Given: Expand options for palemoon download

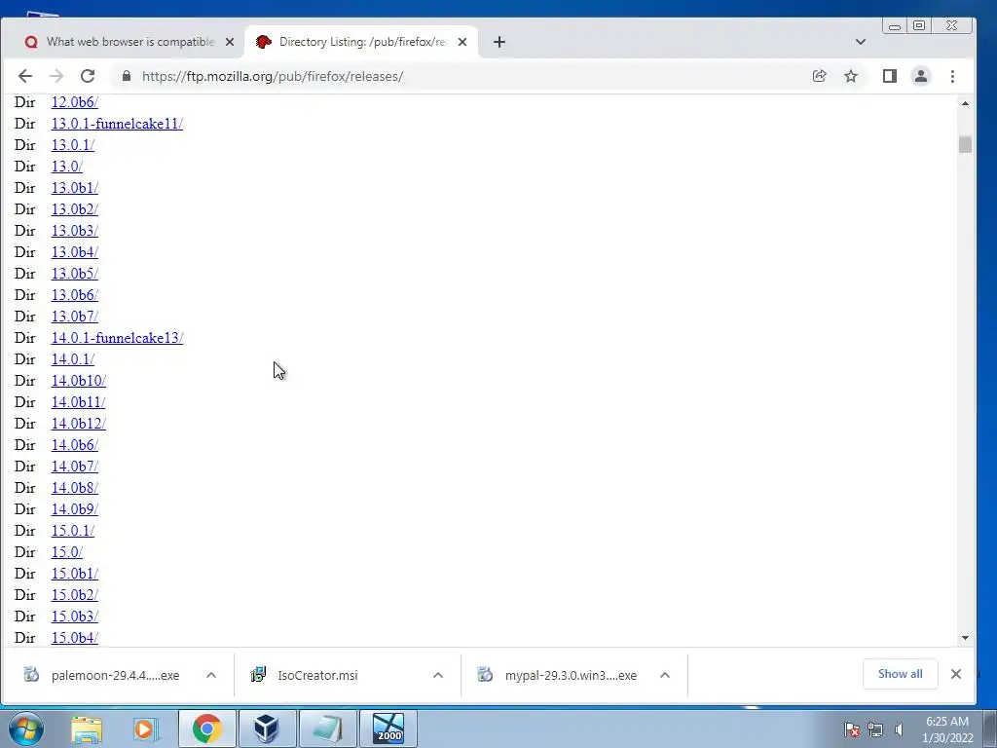Looking at the screenshot, I should 211,676.
